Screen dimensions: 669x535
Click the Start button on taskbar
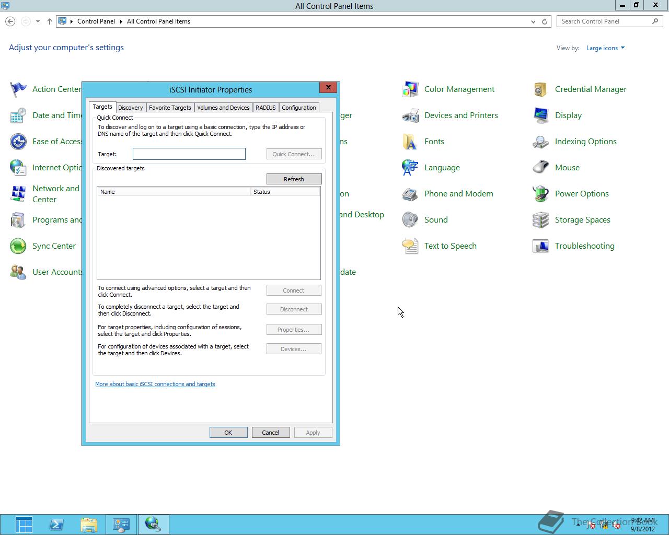pyautogui.click(x=24, y=525)
